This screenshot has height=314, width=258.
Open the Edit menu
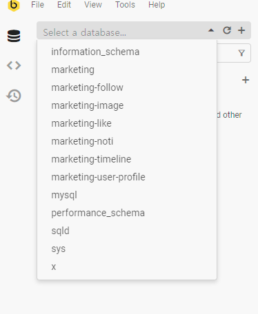tap(64, 5)
